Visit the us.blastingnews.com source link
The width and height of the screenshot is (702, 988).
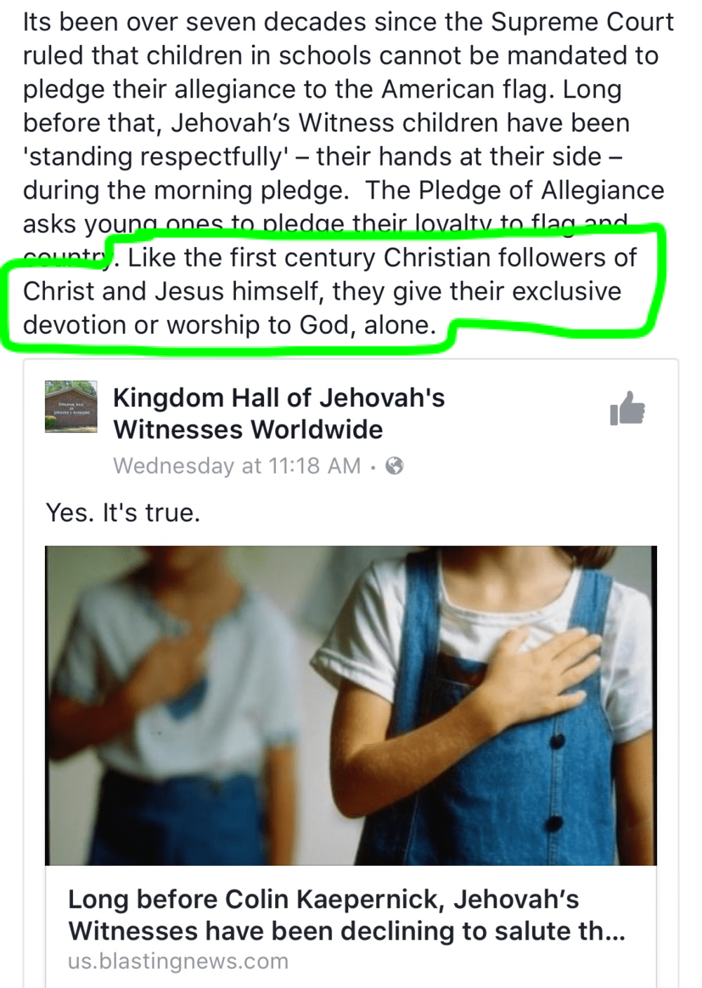[178, 961]
